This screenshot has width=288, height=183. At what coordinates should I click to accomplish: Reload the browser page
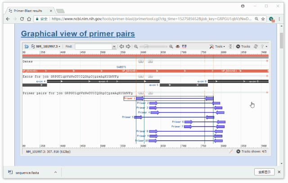pyautogui.click(x=22, y=19)
